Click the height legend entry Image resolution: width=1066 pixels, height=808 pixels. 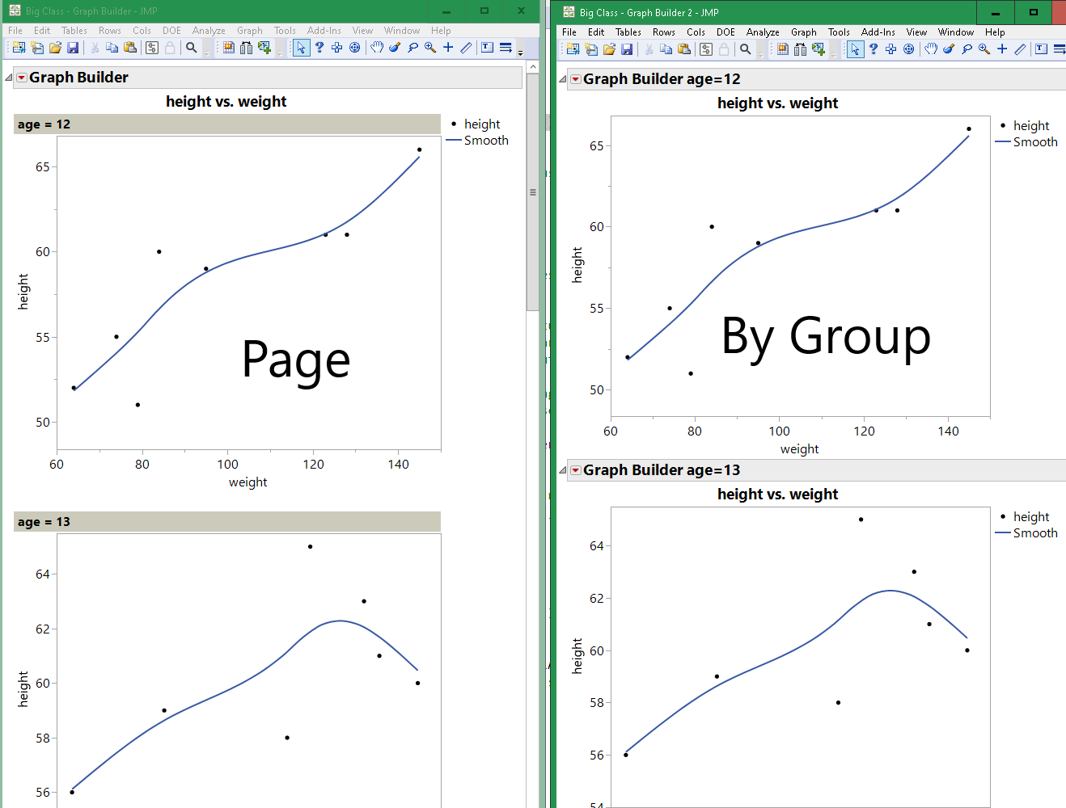[482, 124]
